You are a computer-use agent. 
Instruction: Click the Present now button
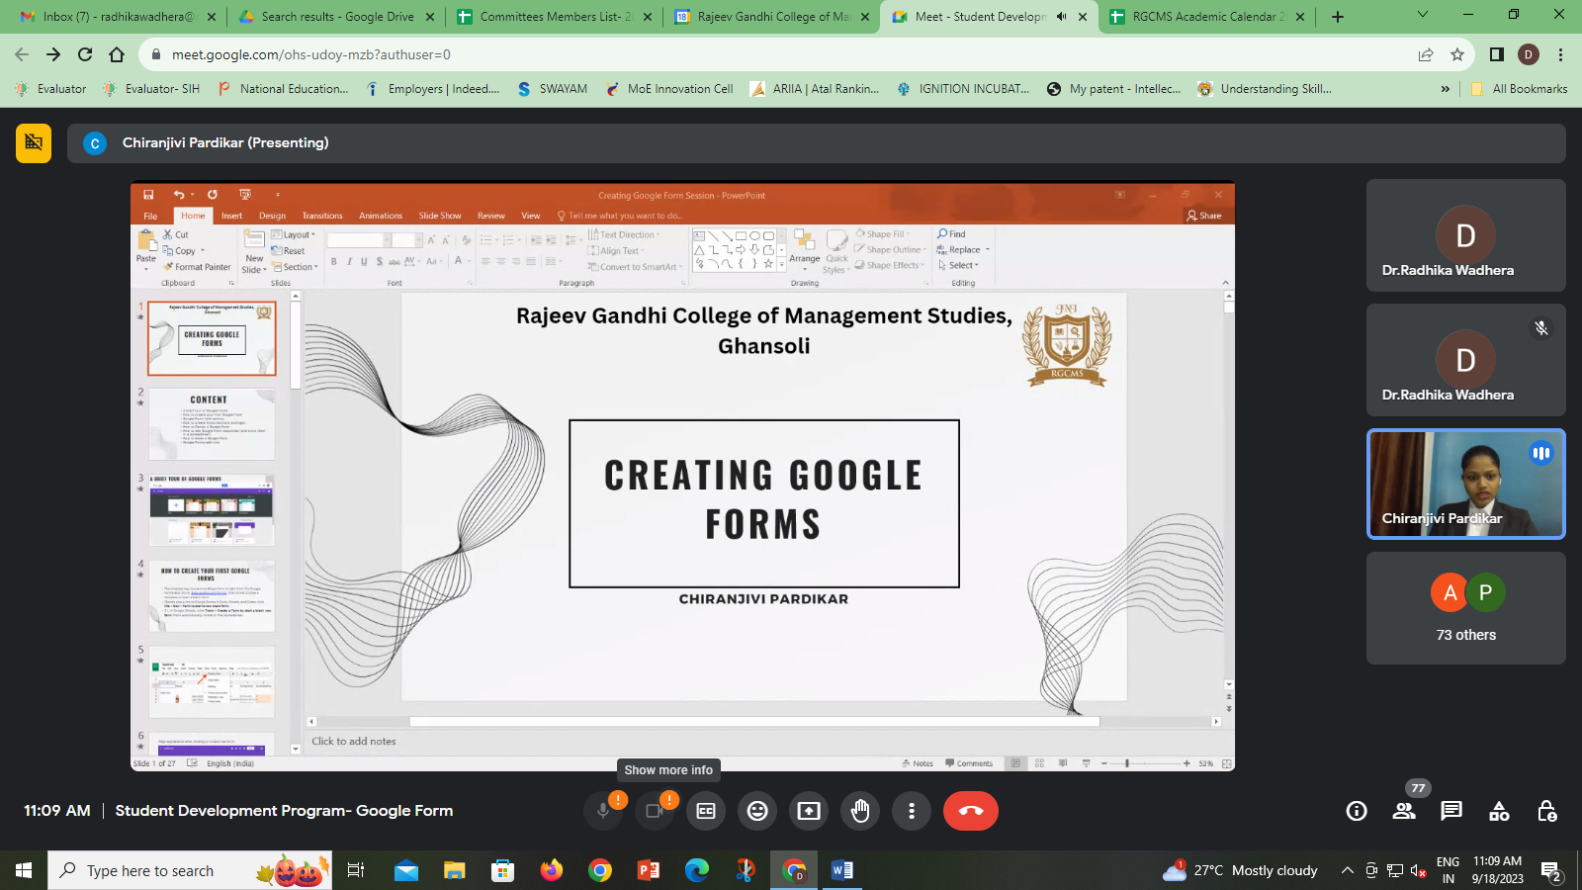click(809, 811)
